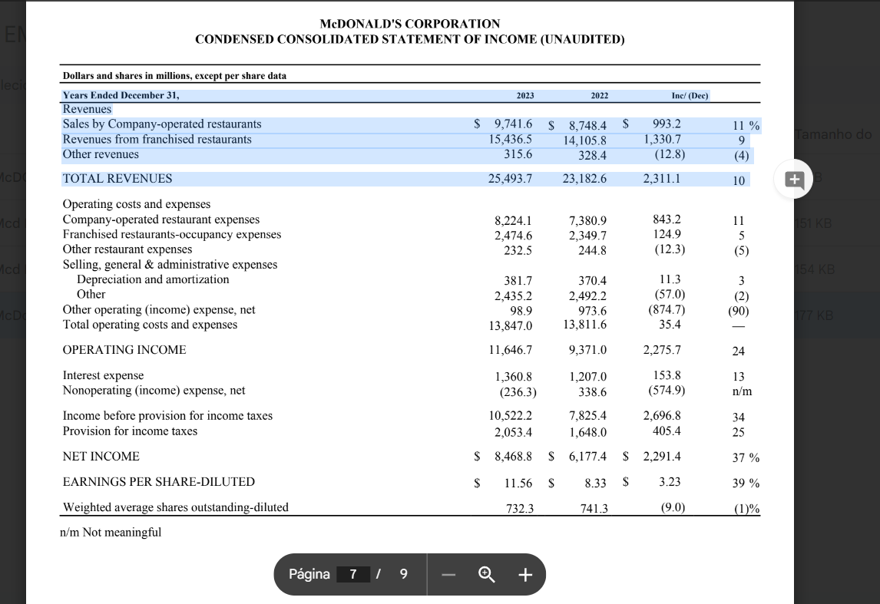Click the 'EARNINGS PER SHARE-DILUTED' label
The image size is (880, 604).
(x=159, y=482)
